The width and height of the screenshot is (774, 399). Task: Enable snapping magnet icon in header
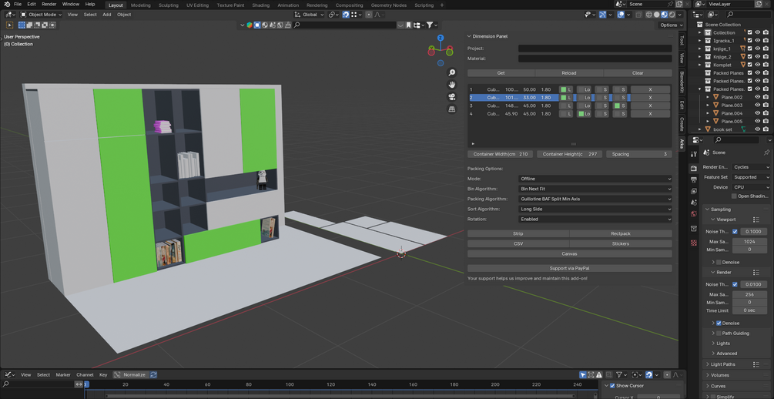point(346,15)
